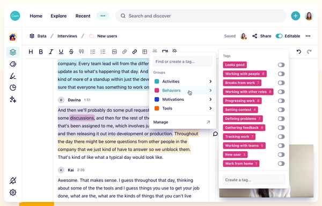322x206 pixels.
Task: Enable the Working with people tag toggle
Action: pos(281,74)
